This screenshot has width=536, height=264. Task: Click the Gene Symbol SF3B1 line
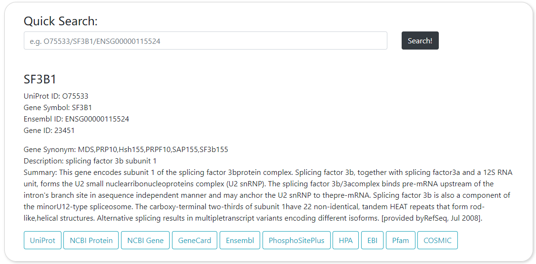pos(58,108)
